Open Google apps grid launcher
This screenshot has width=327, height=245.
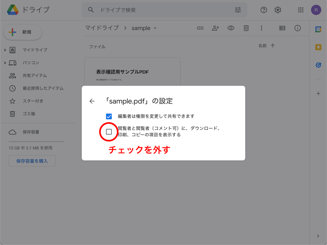(x=300, y=10)
